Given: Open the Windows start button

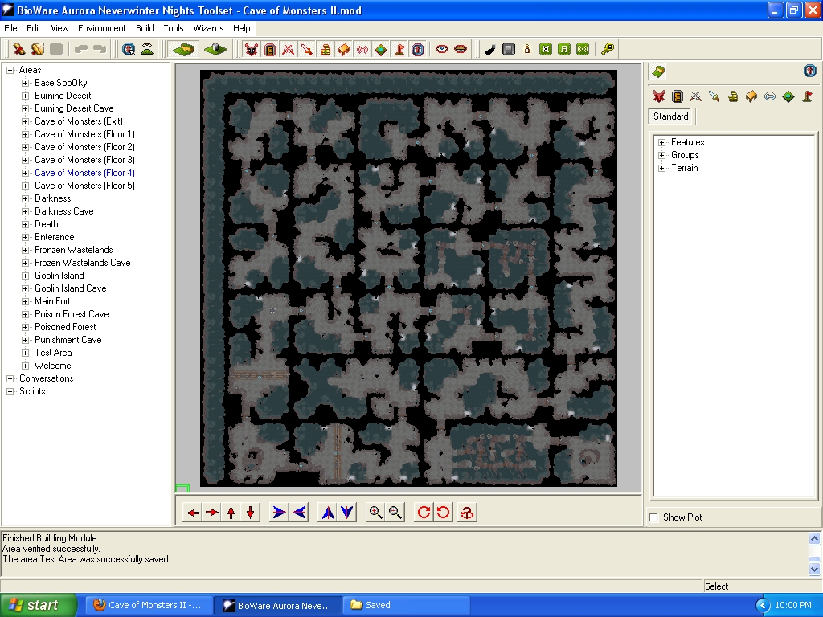Looking at the screenshot, I should click(x=38, y=605).
